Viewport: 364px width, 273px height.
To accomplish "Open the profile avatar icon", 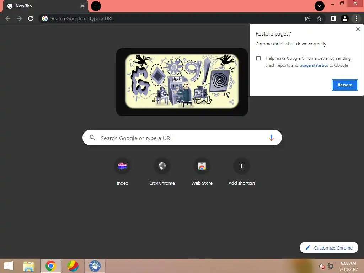I will click(x=345, y=18).
